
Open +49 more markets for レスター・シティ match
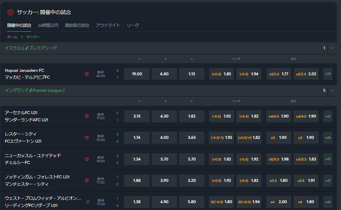click(x=328, y=137)
